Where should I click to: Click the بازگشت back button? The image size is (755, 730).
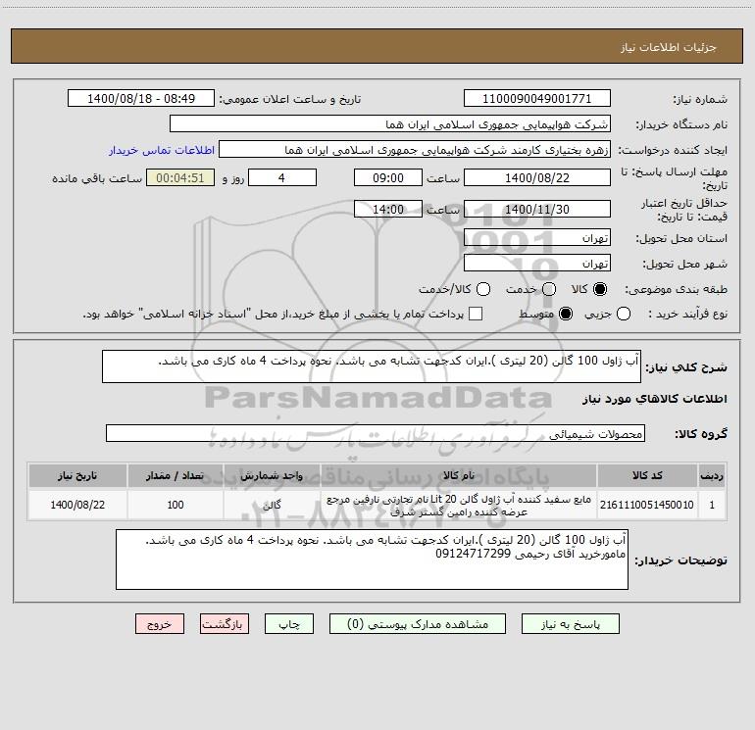[225, 623]
